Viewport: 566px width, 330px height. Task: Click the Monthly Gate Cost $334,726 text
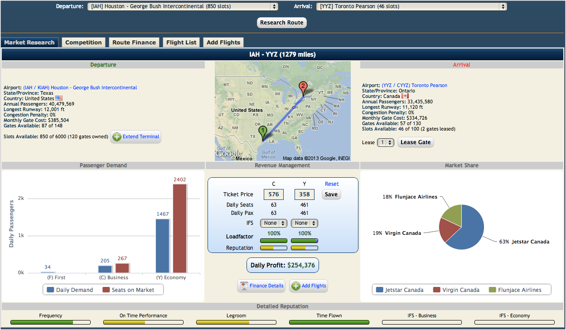pyautogui.click(x=394, y=118)
